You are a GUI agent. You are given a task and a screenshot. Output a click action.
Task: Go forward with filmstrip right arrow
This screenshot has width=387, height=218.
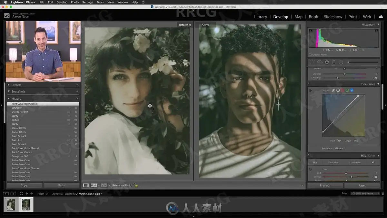pyautogui.click(x=32, y=193)
